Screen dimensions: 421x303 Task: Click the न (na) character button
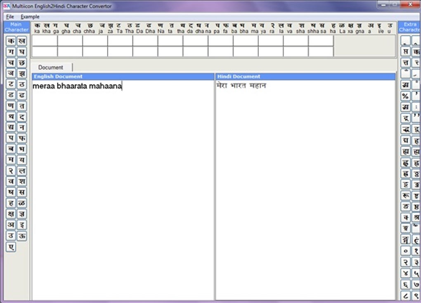22,127
